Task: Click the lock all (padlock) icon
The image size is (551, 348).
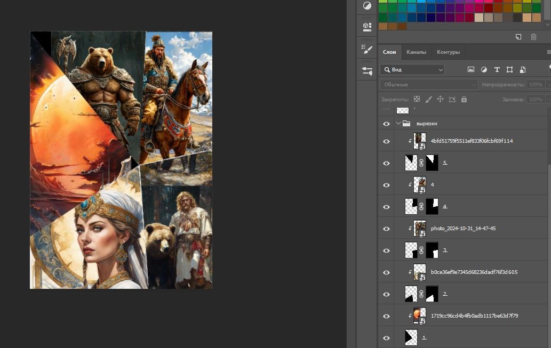Action: (464, 99)
